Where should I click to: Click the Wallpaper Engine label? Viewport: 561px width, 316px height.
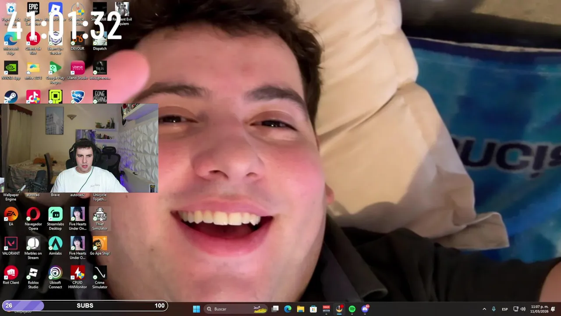pos(11,197)
